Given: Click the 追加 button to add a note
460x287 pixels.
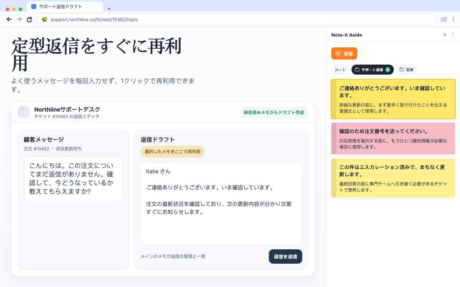Looking at the screenshot, I should [344, 53].
